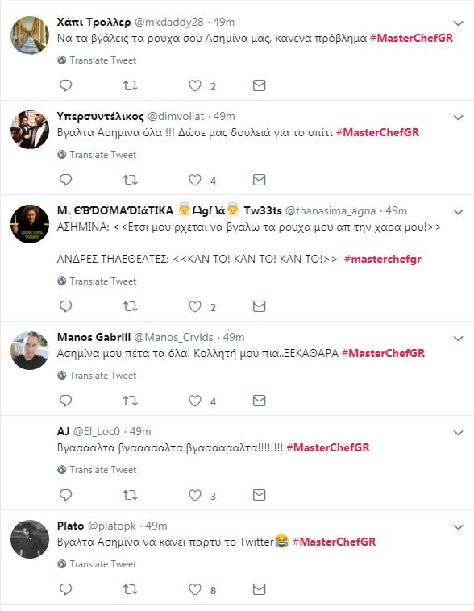Share the @mkdaddy28 tweet by message envelope
The width and height of the screenshot is (474, 611).
point(260,85)
